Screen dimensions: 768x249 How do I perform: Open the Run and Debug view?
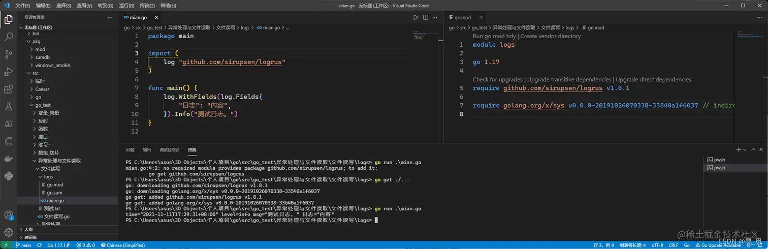[x=9, y=72]
